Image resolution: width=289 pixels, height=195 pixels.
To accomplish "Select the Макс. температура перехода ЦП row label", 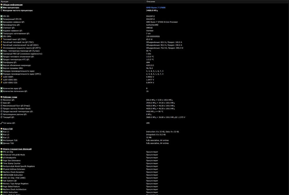I will coord(21,51).
